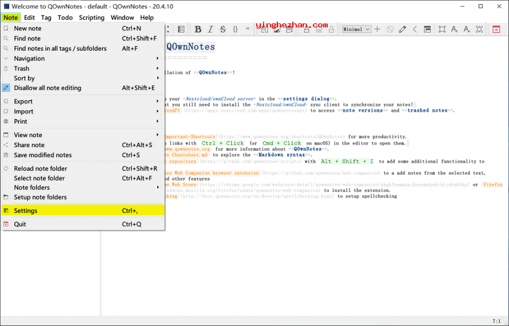Viewport: 509px width, 326px height.
Task: Toggle Disallow all note editing
Action: 83,88
